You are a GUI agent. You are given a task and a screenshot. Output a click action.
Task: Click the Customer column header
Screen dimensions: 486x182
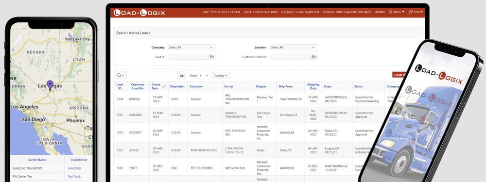click(196, 87)
